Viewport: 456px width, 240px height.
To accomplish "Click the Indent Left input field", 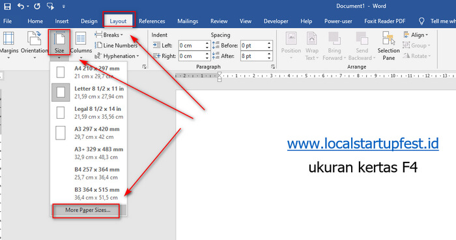I will 192,46.
